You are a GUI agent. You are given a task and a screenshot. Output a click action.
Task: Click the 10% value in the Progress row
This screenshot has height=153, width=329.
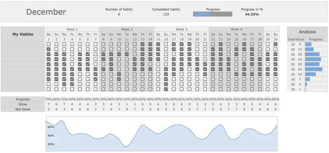tap(127, 99)
